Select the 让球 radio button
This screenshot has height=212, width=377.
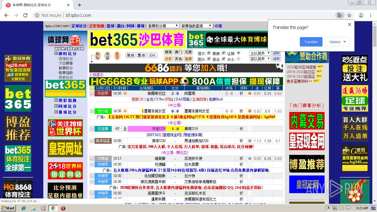click(x=239, y=53)
